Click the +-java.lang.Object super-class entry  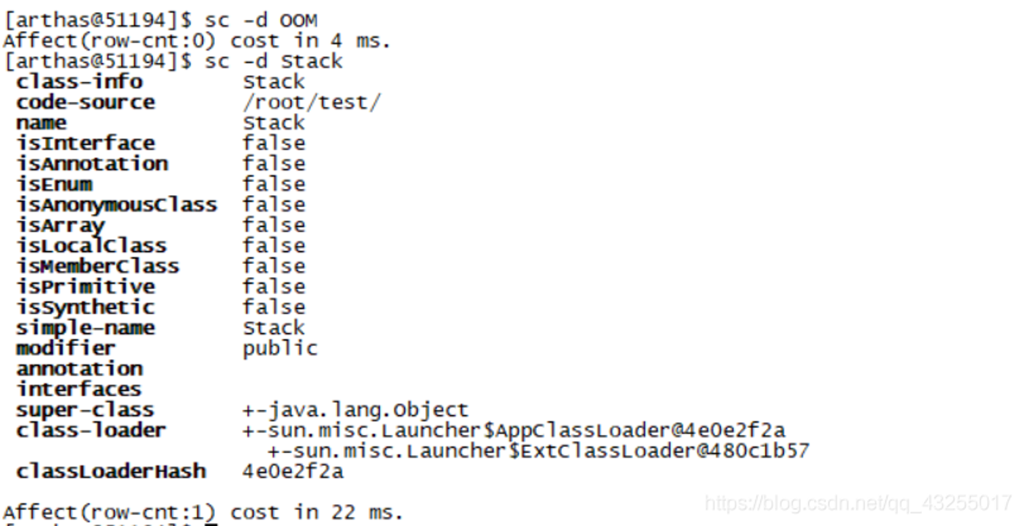(355, 410)
